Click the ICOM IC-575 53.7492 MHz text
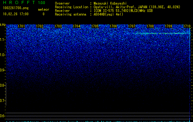The height and width of the screenshot is (122, 193). [x=123, y=11]
